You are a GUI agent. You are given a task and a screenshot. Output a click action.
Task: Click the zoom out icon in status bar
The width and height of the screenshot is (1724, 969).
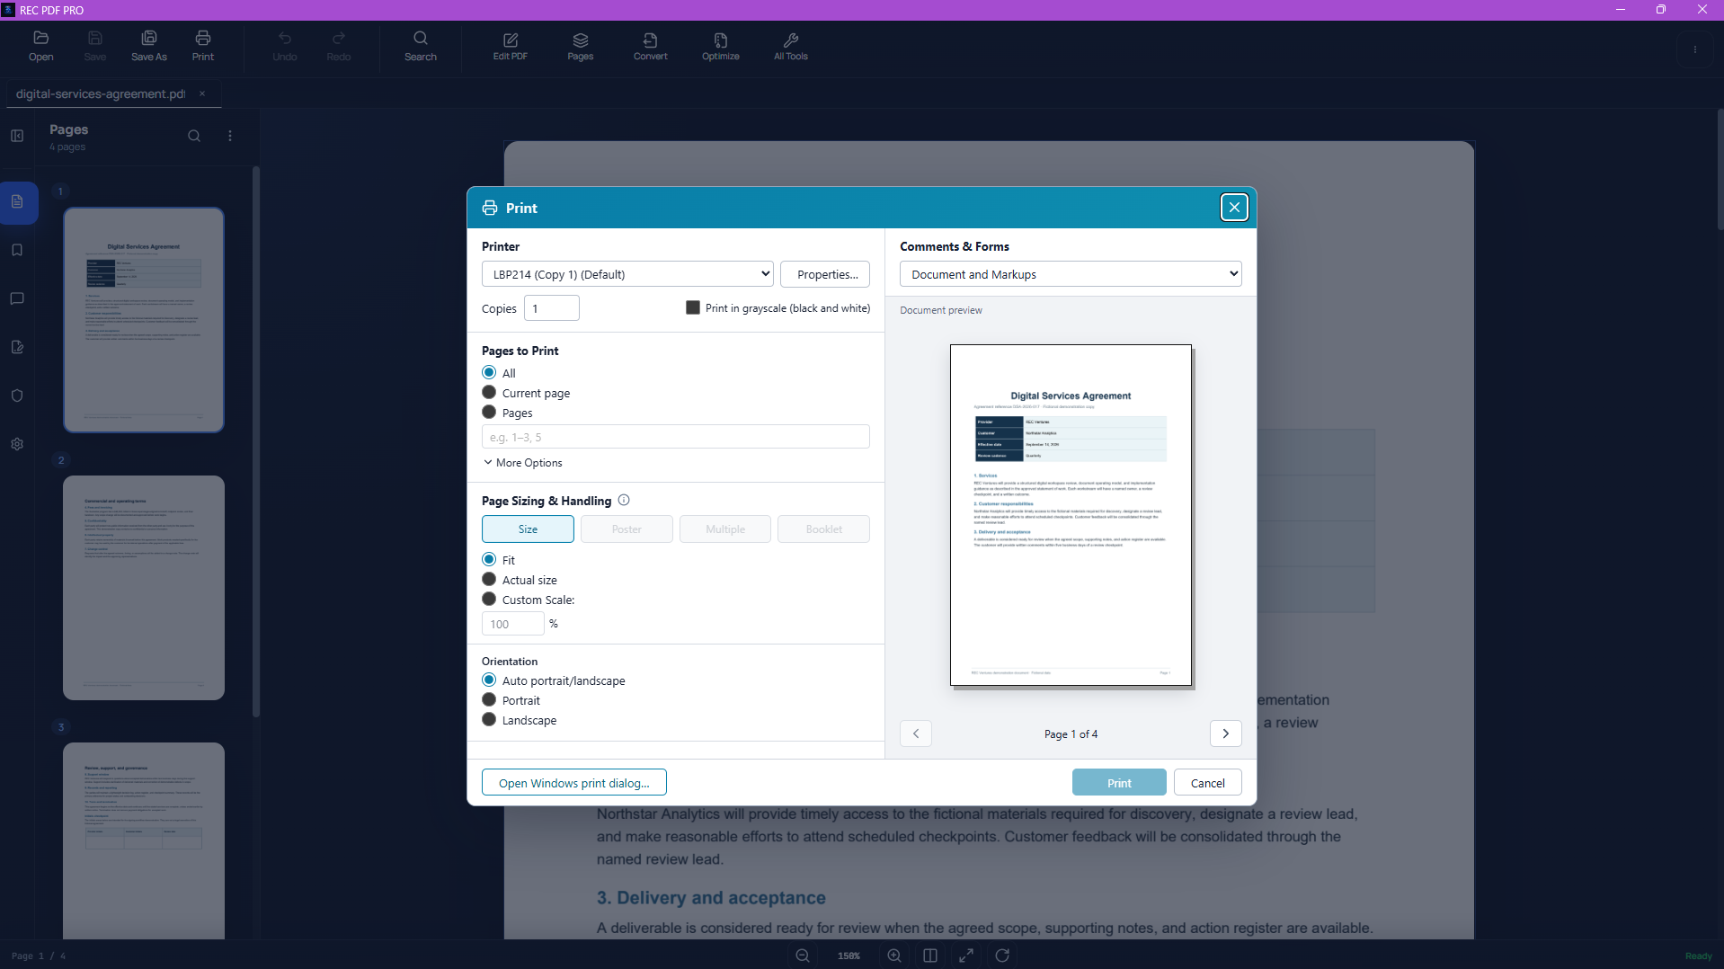point(803,956)
